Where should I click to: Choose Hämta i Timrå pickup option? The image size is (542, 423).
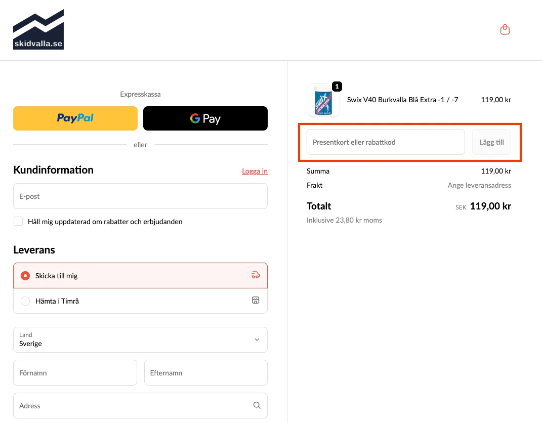click(25, 301)
